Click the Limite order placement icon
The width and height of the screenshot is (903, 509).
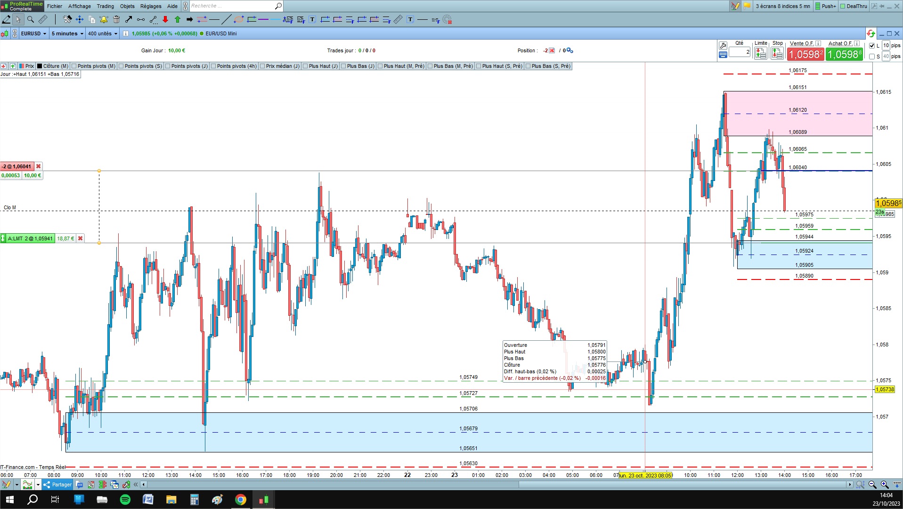(x=760, y=54)
